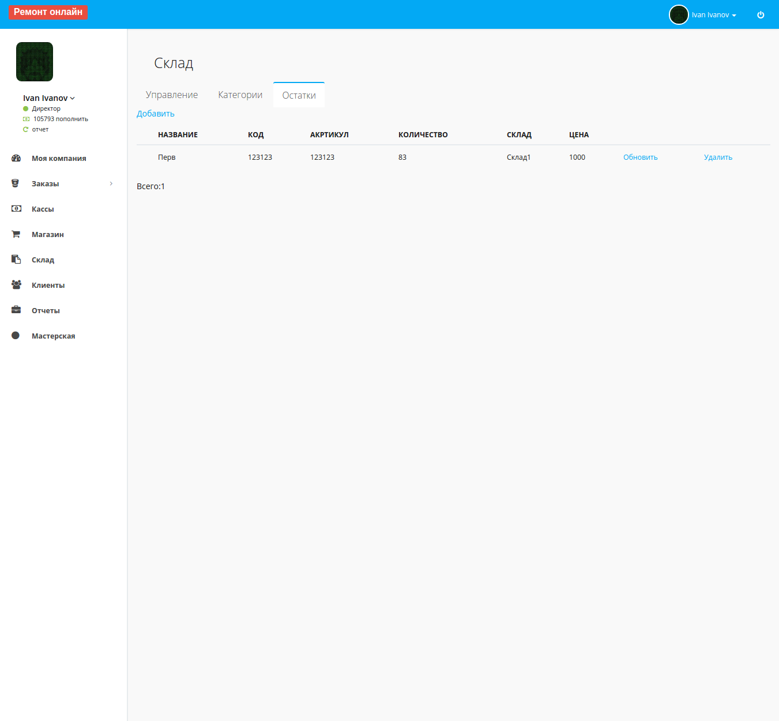Open the отчет link
Screen dimensions: 779x721
[x=40, y=129]
